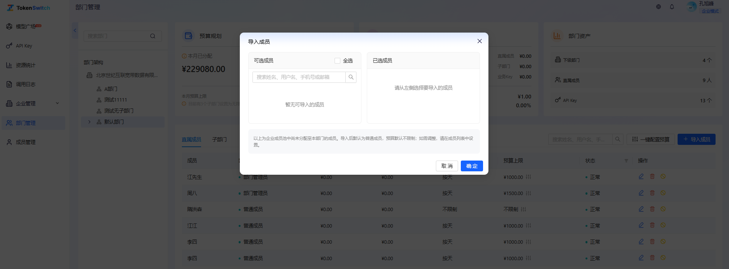Focus the member search field in the dialog
The height and width of the screenshot is (269, 729).
pyautogui.click(x=299, y=77)
